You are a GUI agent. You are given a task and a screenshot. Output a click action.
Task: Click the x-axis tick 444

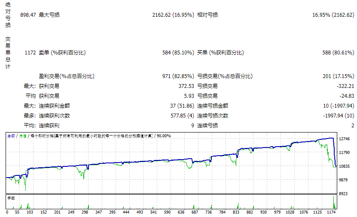tap(126, 212)
